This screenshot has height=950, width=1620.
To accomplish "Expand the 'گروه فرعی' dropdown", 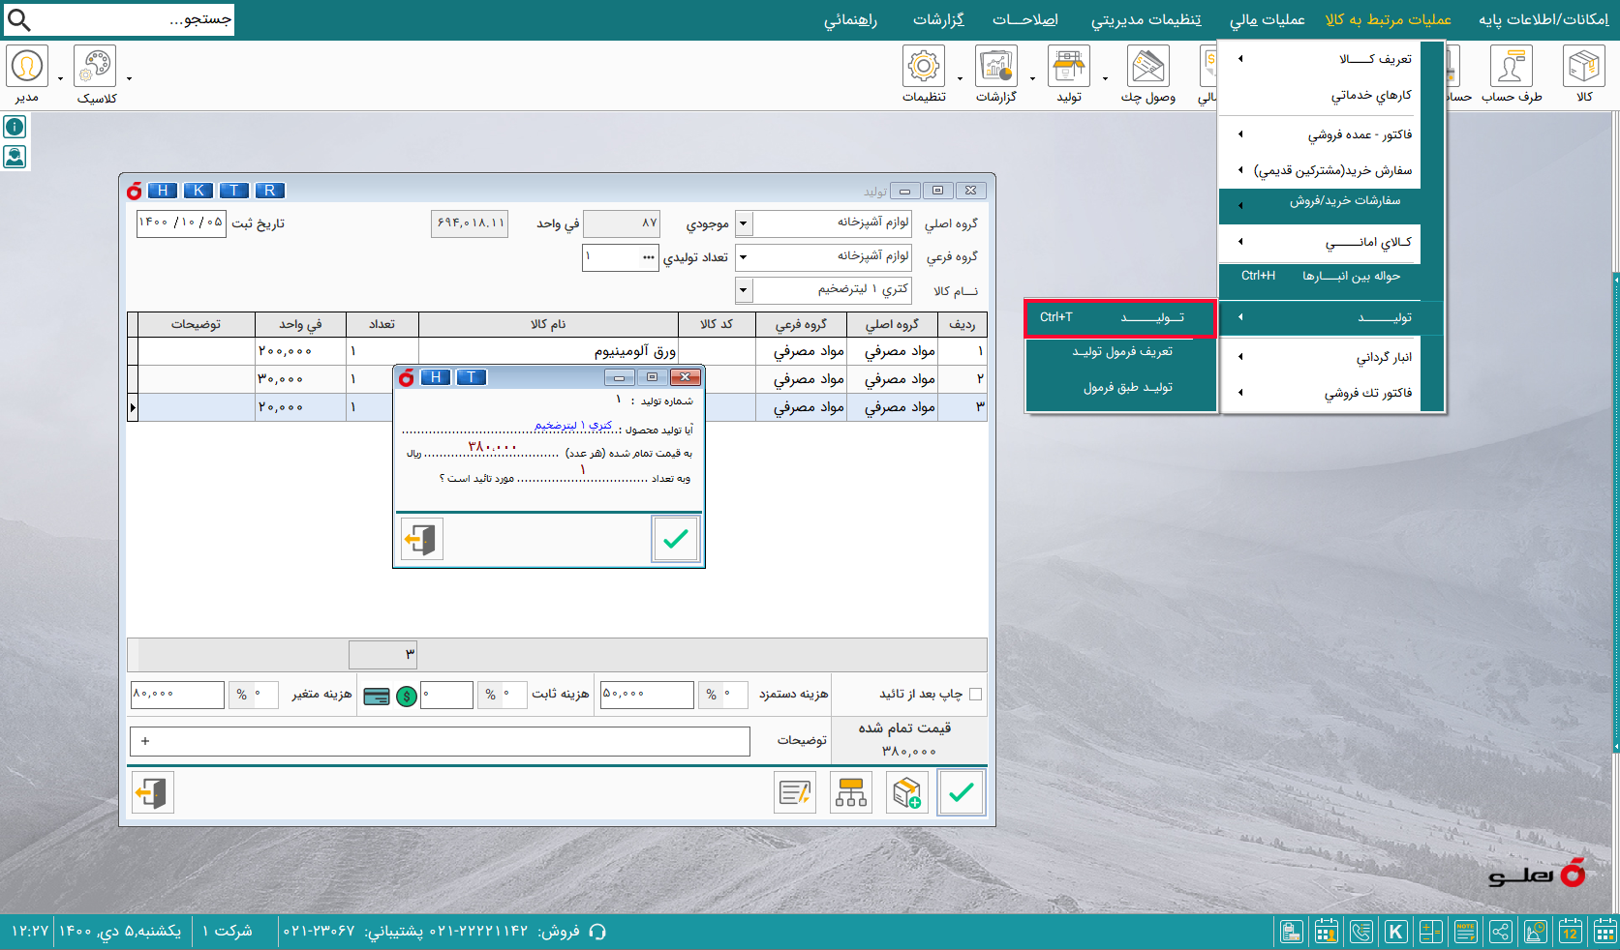I will point(743,257).
